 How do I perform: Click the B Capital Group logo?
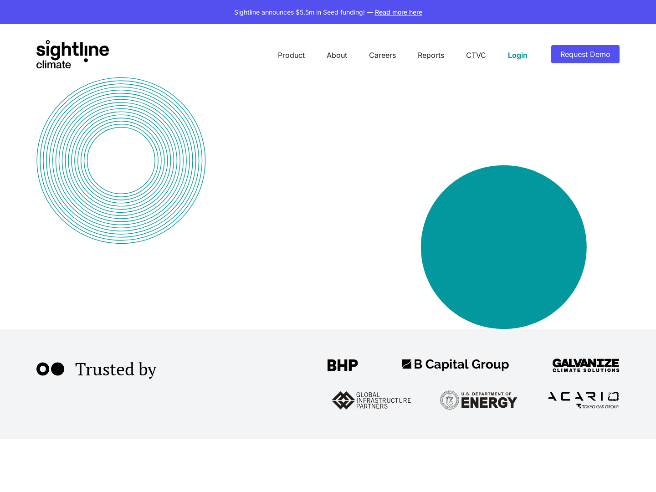[x=456, y=364]
